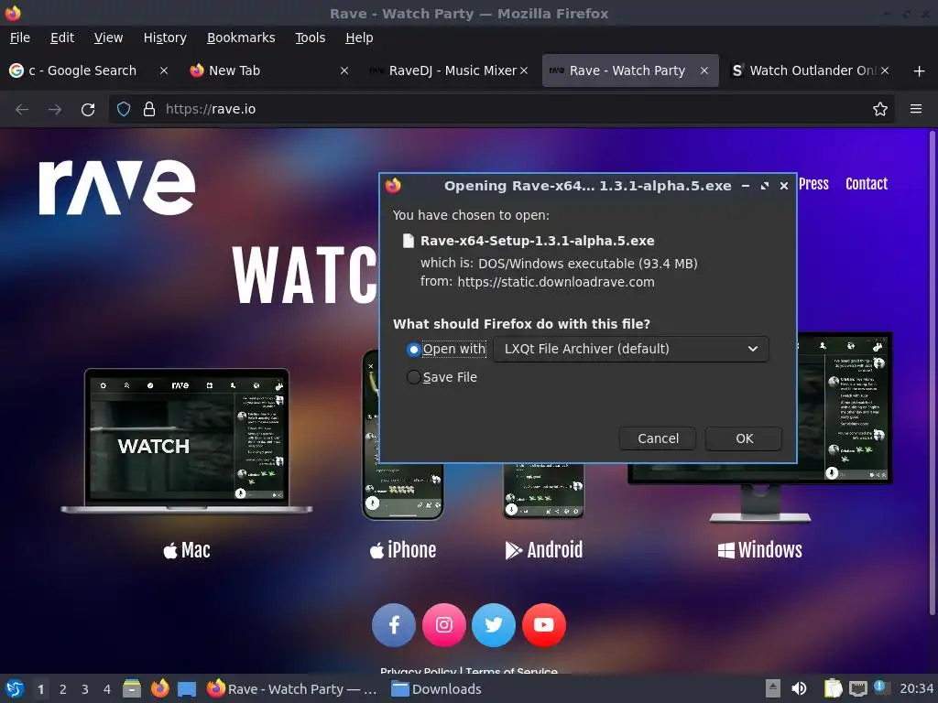This screenshot has width=938, height=703.
Task: Click the display monitor tray icon
Action: tap(857, 689)
